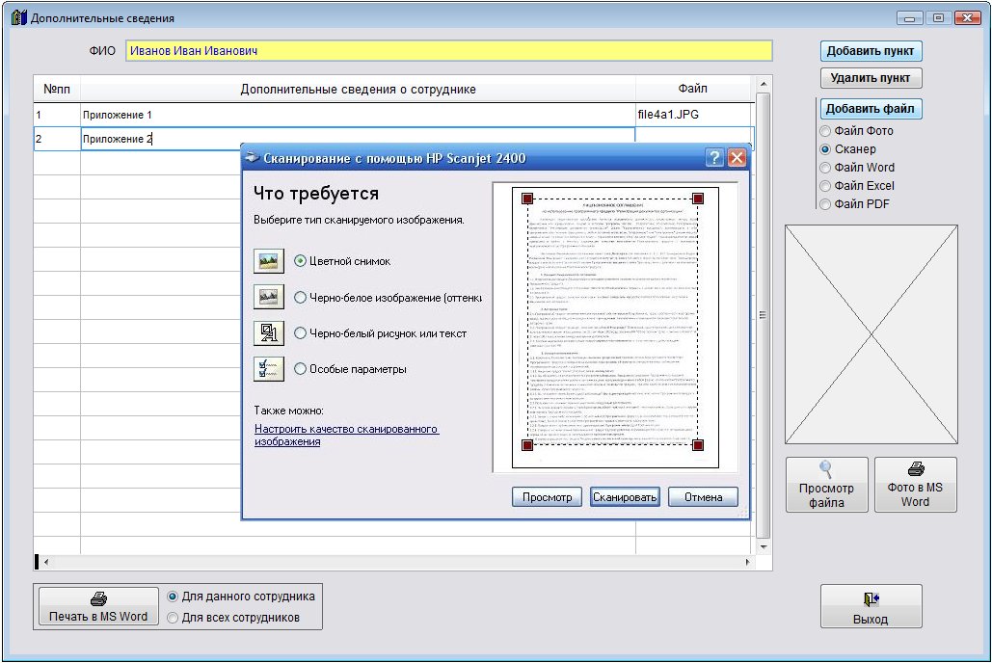Click the Добавить пункт button
Viewport: 992px width, 663px height.
point(871,52)
